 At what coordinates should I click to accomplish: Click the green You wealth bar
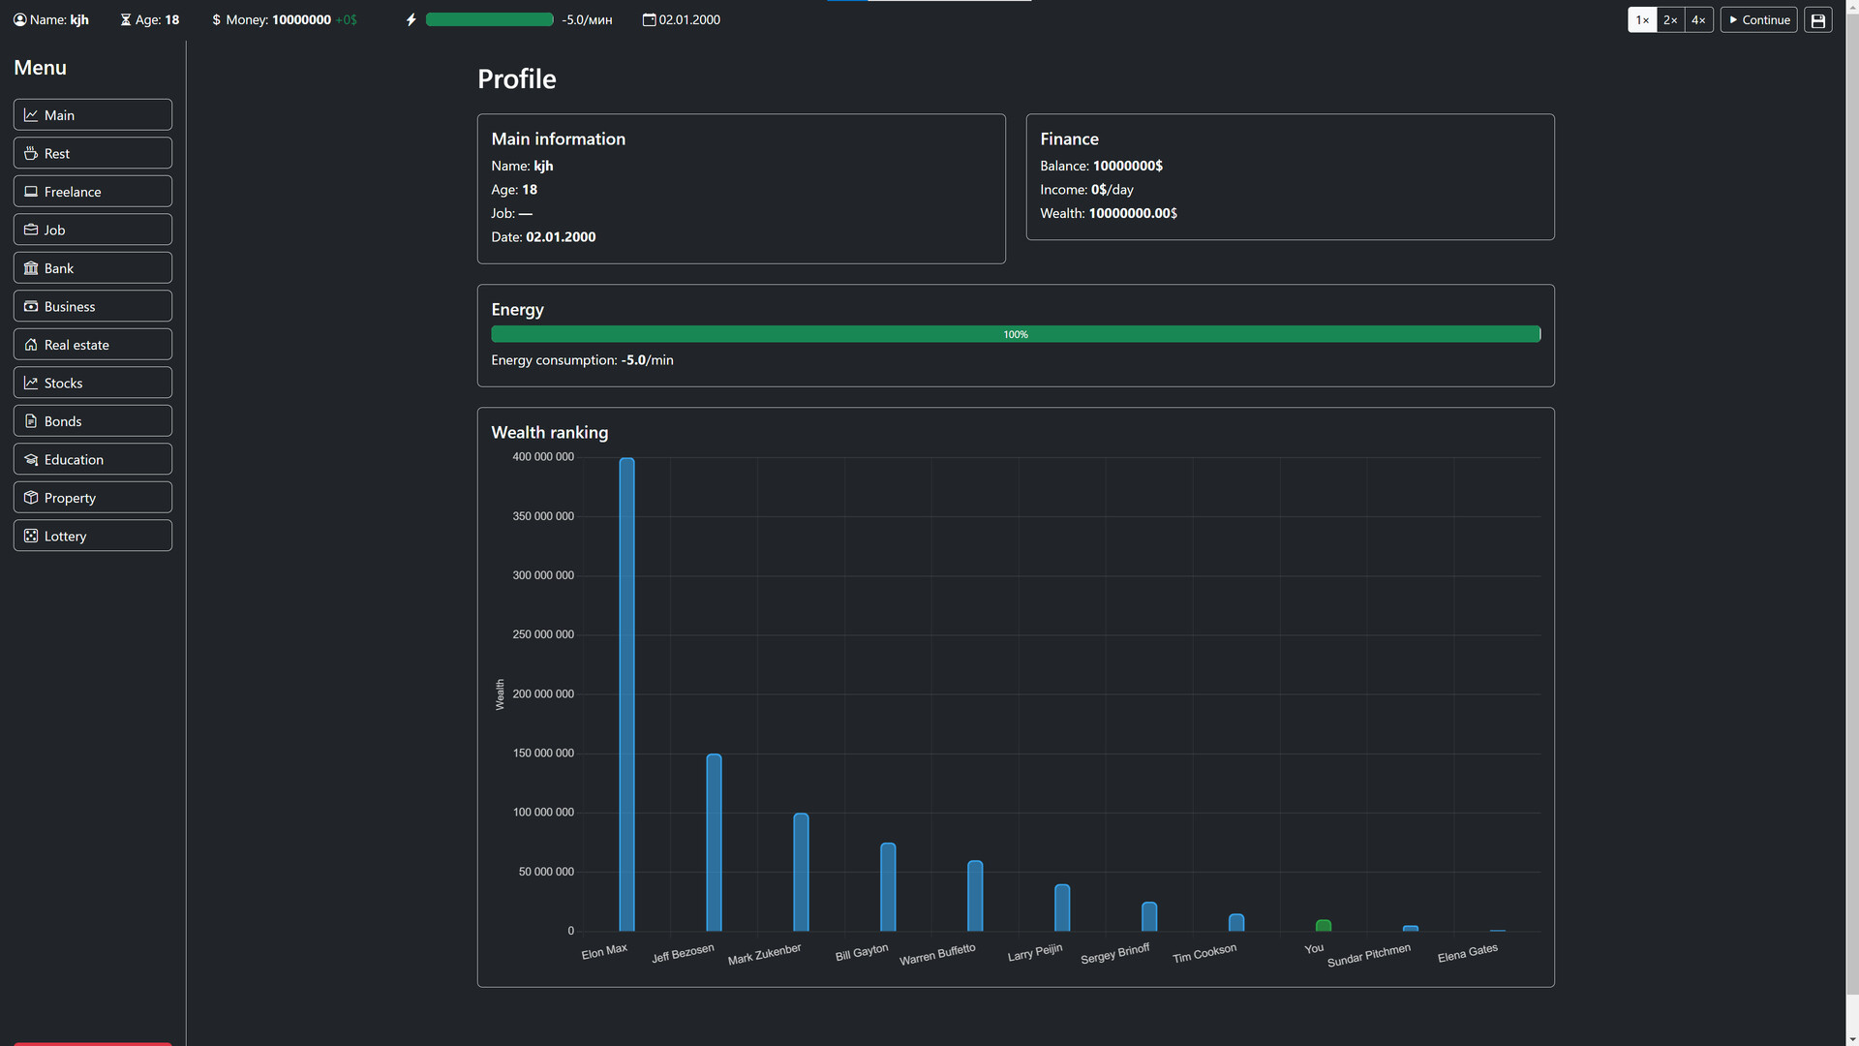pos(1323,926)
